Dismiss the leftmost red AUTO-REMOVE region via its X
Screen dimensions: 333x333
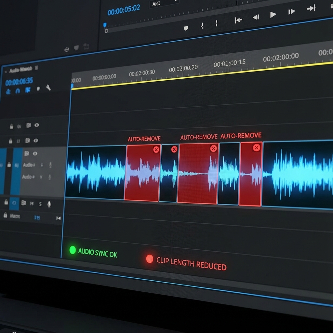[x=156, y=149]
